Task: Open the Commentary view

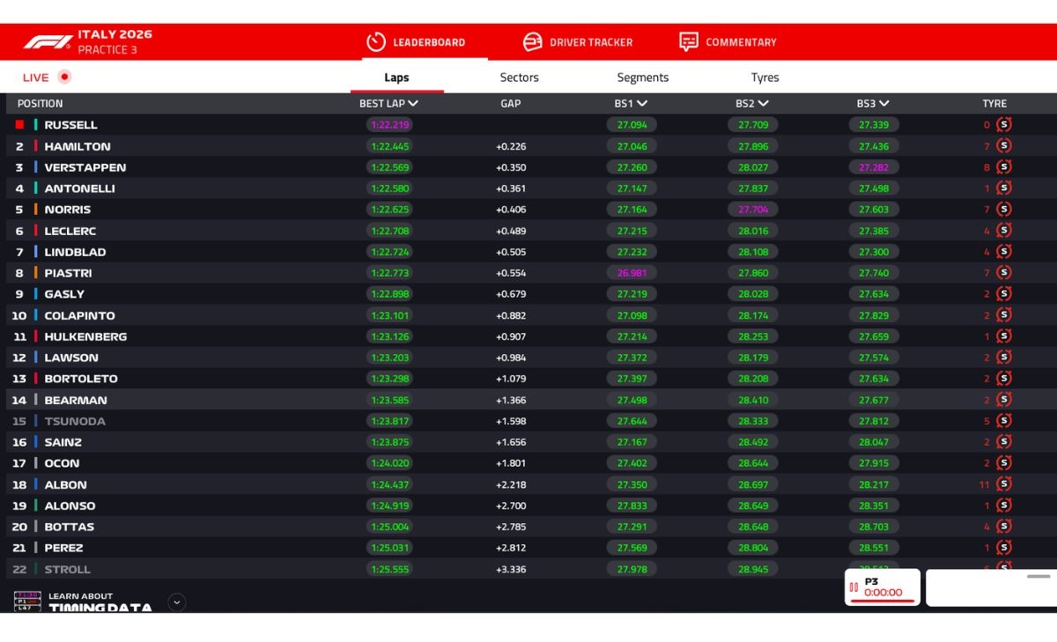Action: 728,41
